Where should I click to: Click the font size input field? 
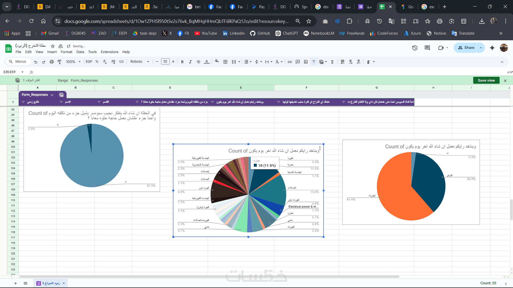point(165,62)
